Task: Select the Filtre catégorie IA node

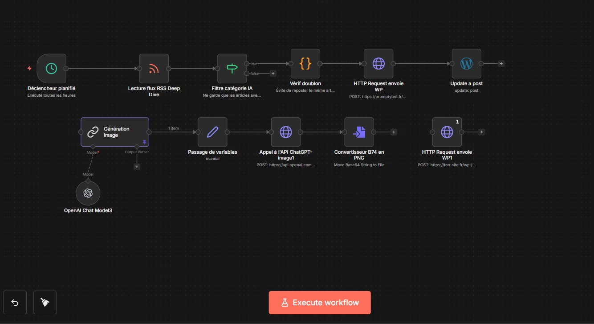Action: pyautogui.click(x=232, y=69)
